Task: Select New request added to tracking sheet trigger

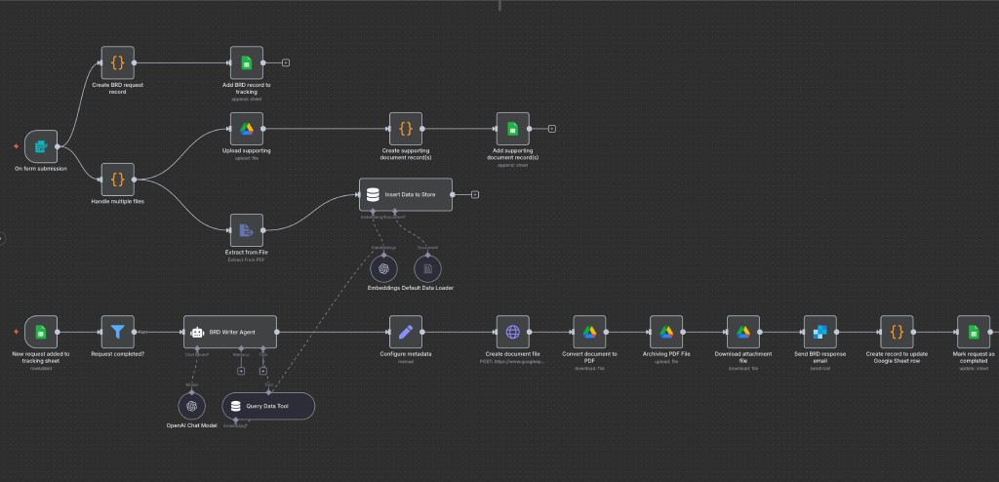Action: pos(41,332)
